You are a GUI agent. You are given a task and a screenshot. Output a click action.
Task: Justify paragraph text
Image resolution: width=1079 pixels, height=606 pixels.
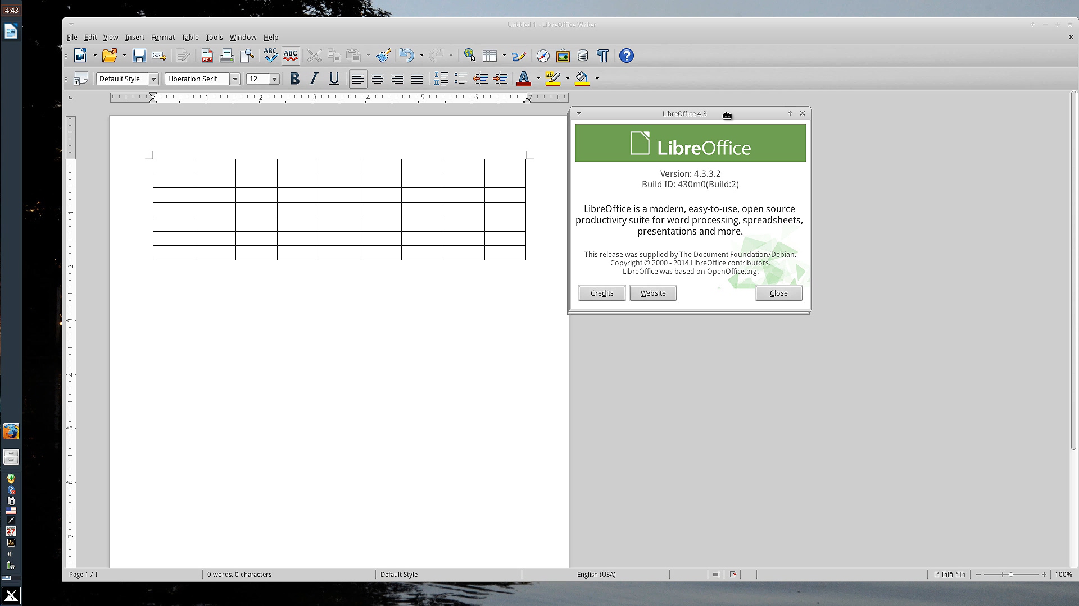(417, 79)
